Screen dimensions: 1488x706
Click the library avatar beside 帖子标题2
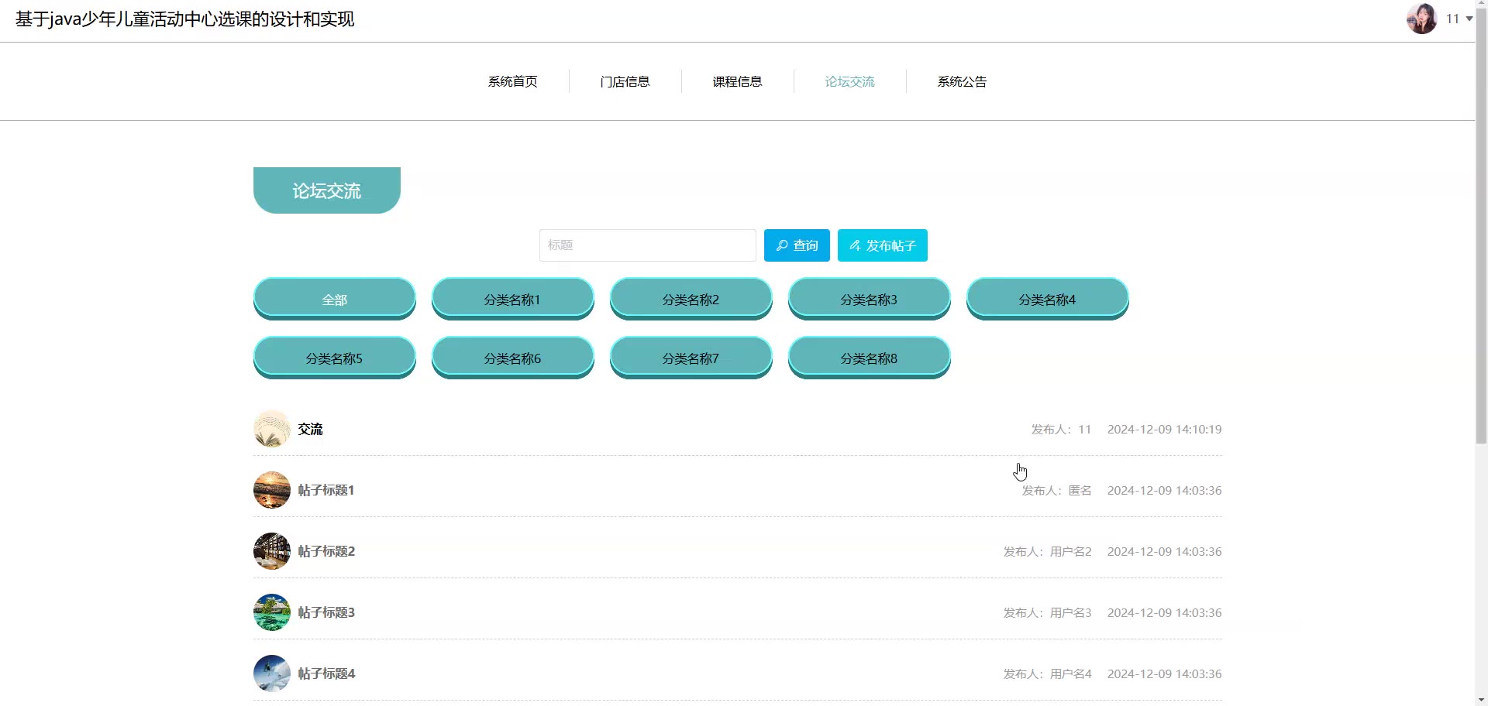(272, 551)
